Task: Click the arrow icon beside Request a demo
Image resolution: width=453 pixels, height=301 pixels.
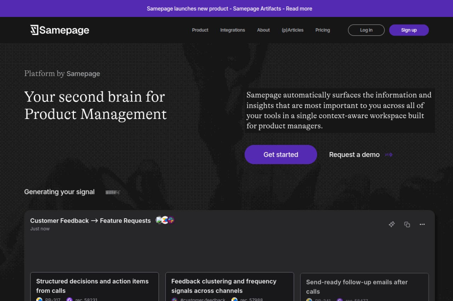Action: coord(389,155)
